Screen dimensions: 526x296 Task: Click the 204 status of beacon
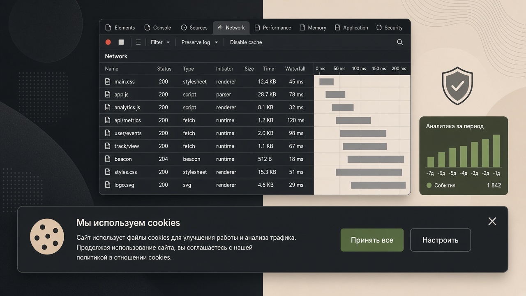[164, 159]
